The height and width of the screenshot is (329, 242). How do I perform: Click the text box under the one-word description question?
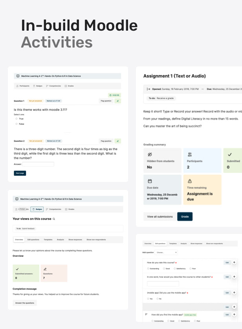tap(163, 284)
